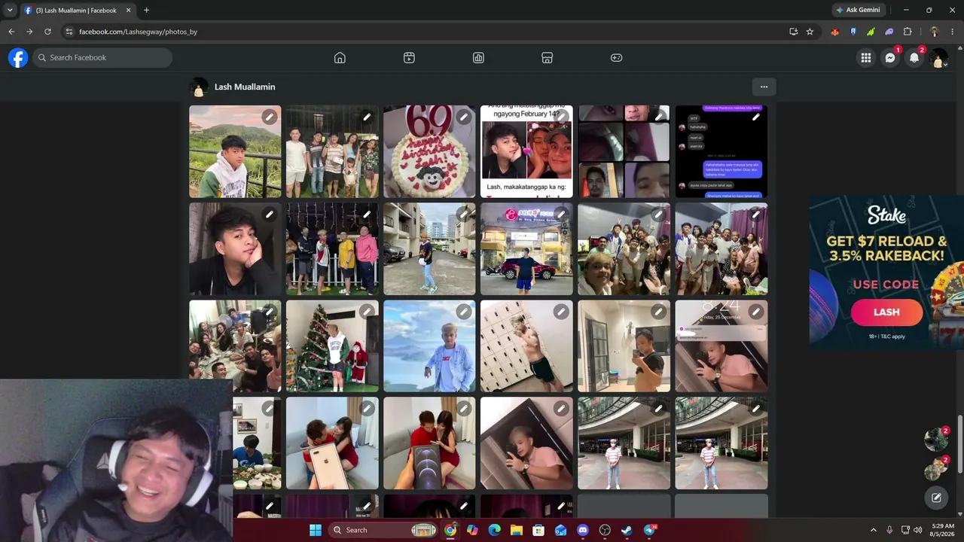Open the Facebook Marketplace icon
Viewport: 964px width, 542px height.
coord(548,58)
